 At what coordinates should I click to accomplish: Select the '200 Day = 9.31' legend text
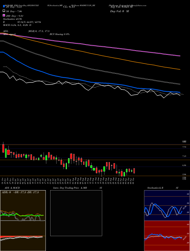click(x=15, y=16)
